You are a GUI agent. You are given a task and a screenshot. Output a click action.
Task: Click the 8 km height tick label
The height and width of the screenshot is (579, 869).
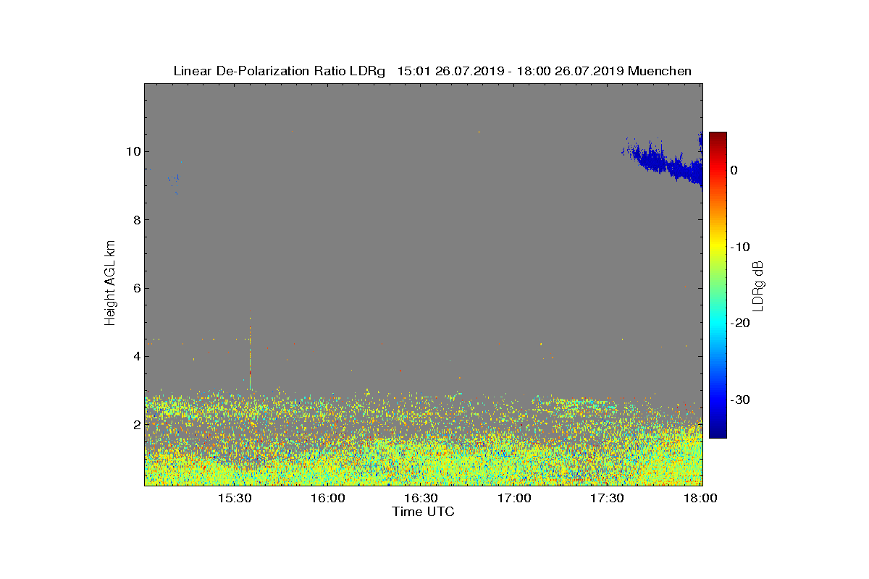(x=136, y=219)
